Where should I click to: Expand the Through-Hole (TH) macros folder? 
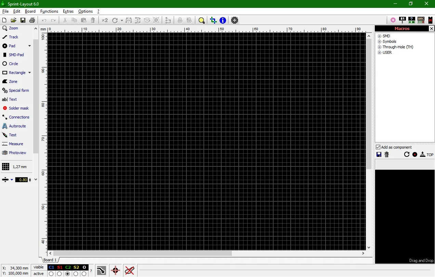[379, 47]
